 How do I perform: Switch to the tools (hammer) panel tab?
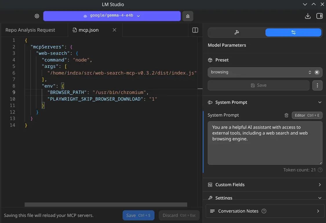click(x=236, y=32)
